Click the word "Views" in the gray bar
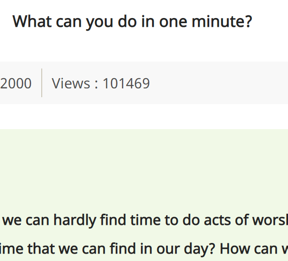 tap(71, 83)
